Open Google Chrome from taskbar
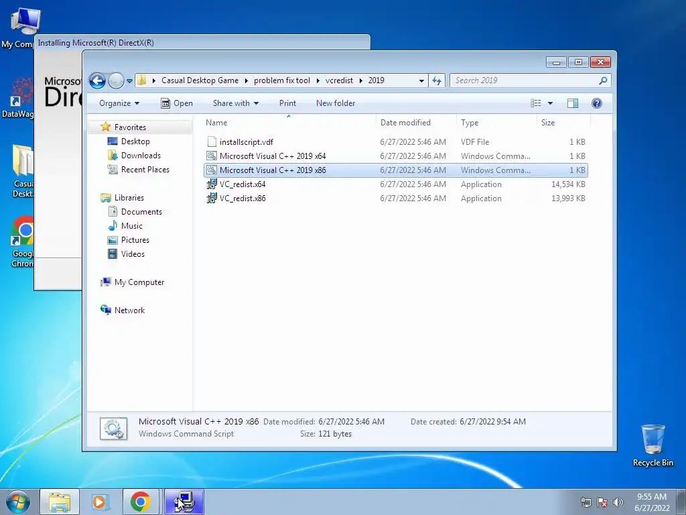The image size is (686, 515). pos(141,502)
